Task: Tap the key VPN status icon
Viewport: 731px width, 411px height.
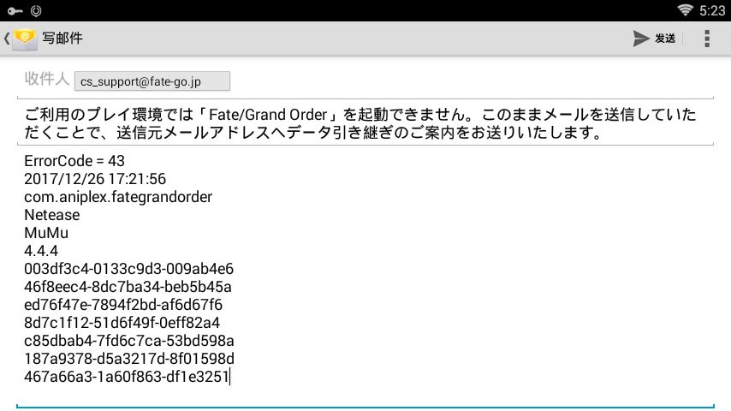Action: (15, 11)
